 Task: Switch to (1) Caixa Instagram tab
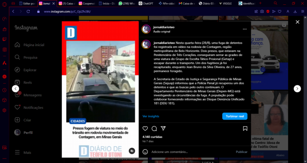point(67,4)
